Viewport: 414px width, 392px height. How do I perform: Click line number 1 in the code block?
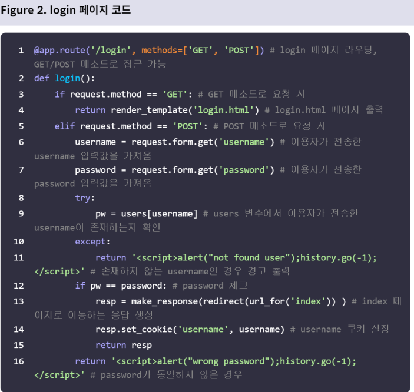coord(21,51)
